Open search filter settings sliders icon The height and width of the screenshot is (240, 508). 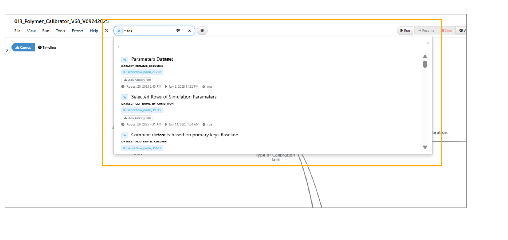178,31
